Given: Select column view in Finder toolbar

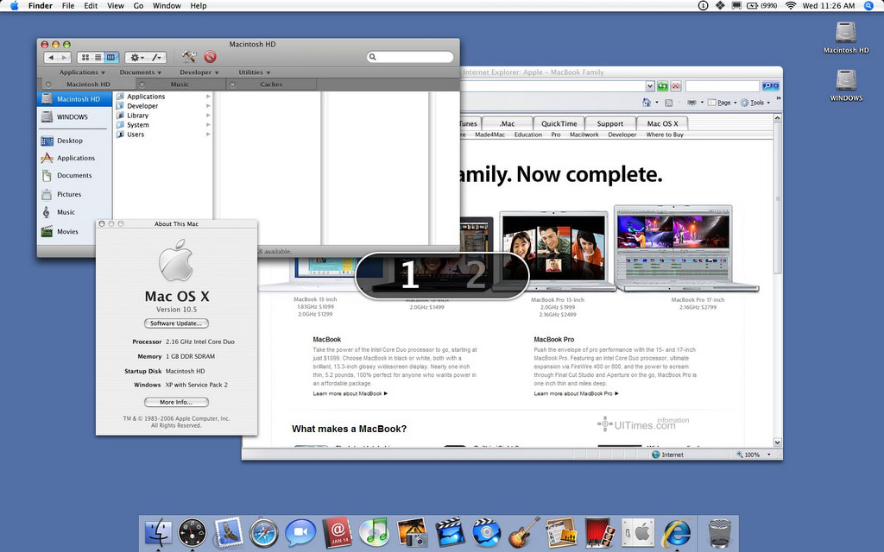Looking at the screenshot, I should tap(110, 57).
